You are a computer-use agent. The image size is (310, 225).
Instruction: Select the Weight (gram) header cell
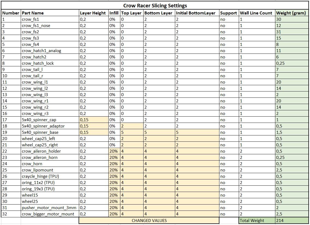click(x=292, y=13)
